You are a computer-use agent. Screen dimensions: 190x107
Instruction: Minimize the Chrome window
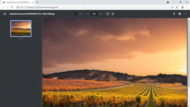[174, 2]
